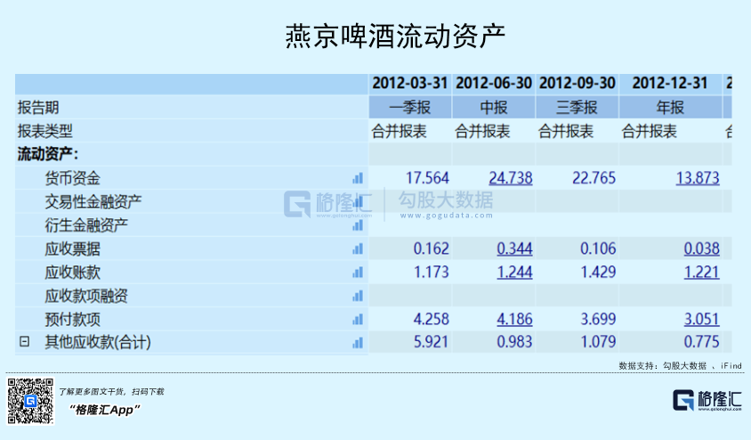Click the 1.173 应收账款 value
The width and height of the screenshot is (751, 440).
[x=431, y=273]
